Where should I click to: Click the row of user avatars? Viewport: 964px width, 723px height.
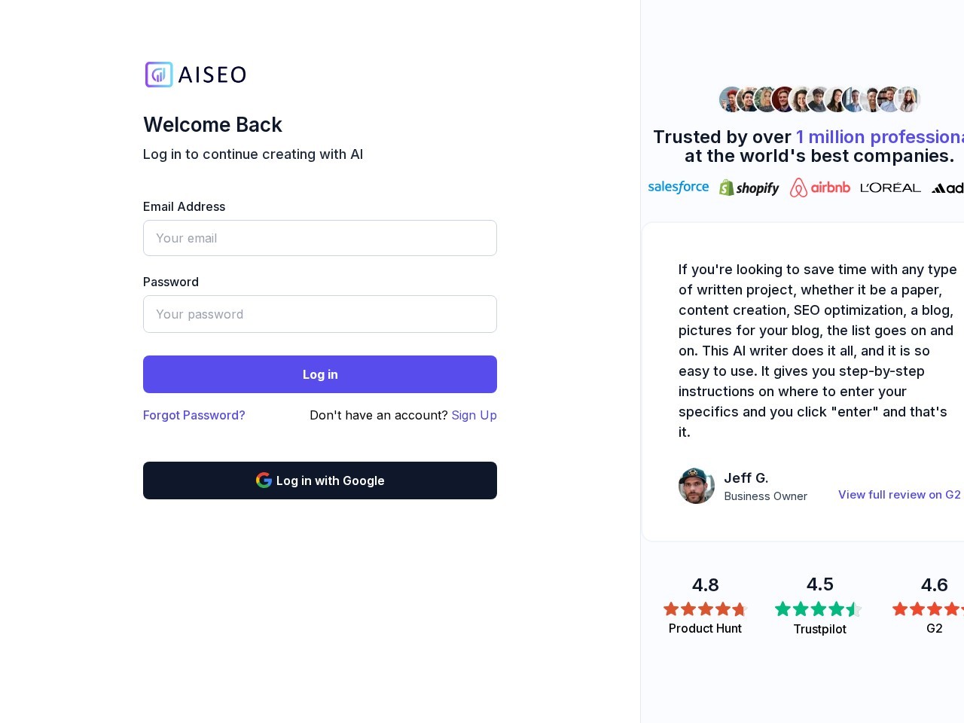click(x=819, y=99)
